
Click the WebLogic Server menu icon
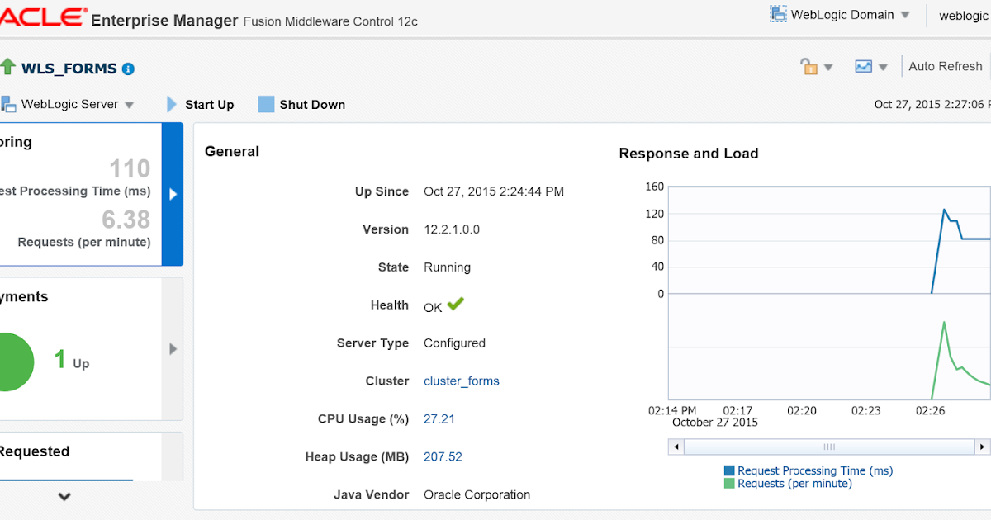[x=8, y=104]
